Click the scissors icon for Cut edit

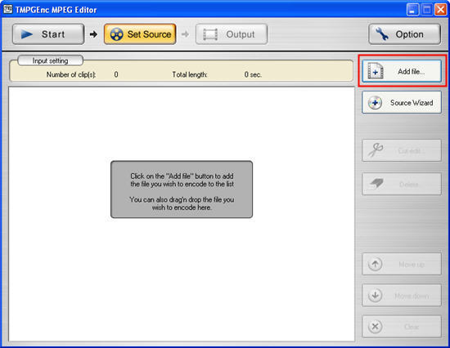(x=376, y=150)
